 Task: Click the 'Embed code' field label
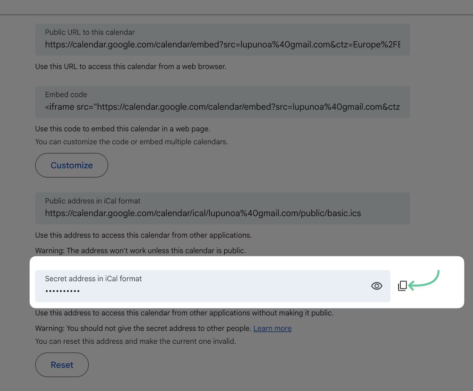[66, 95]
